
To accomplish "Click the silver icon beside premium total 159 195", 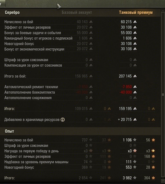I will point(135,109).
